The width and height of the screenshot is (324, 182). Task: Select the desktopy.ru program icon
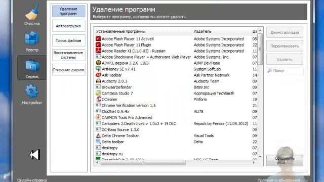(98, 154)
